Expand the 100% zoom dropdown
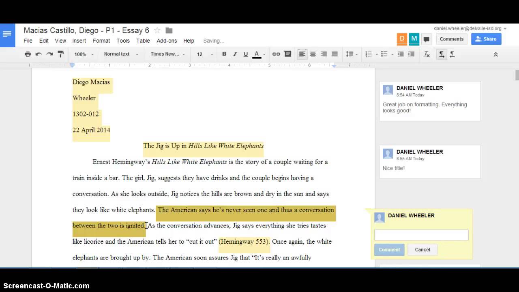Viewport: 519px width, 292px height. 84,54
